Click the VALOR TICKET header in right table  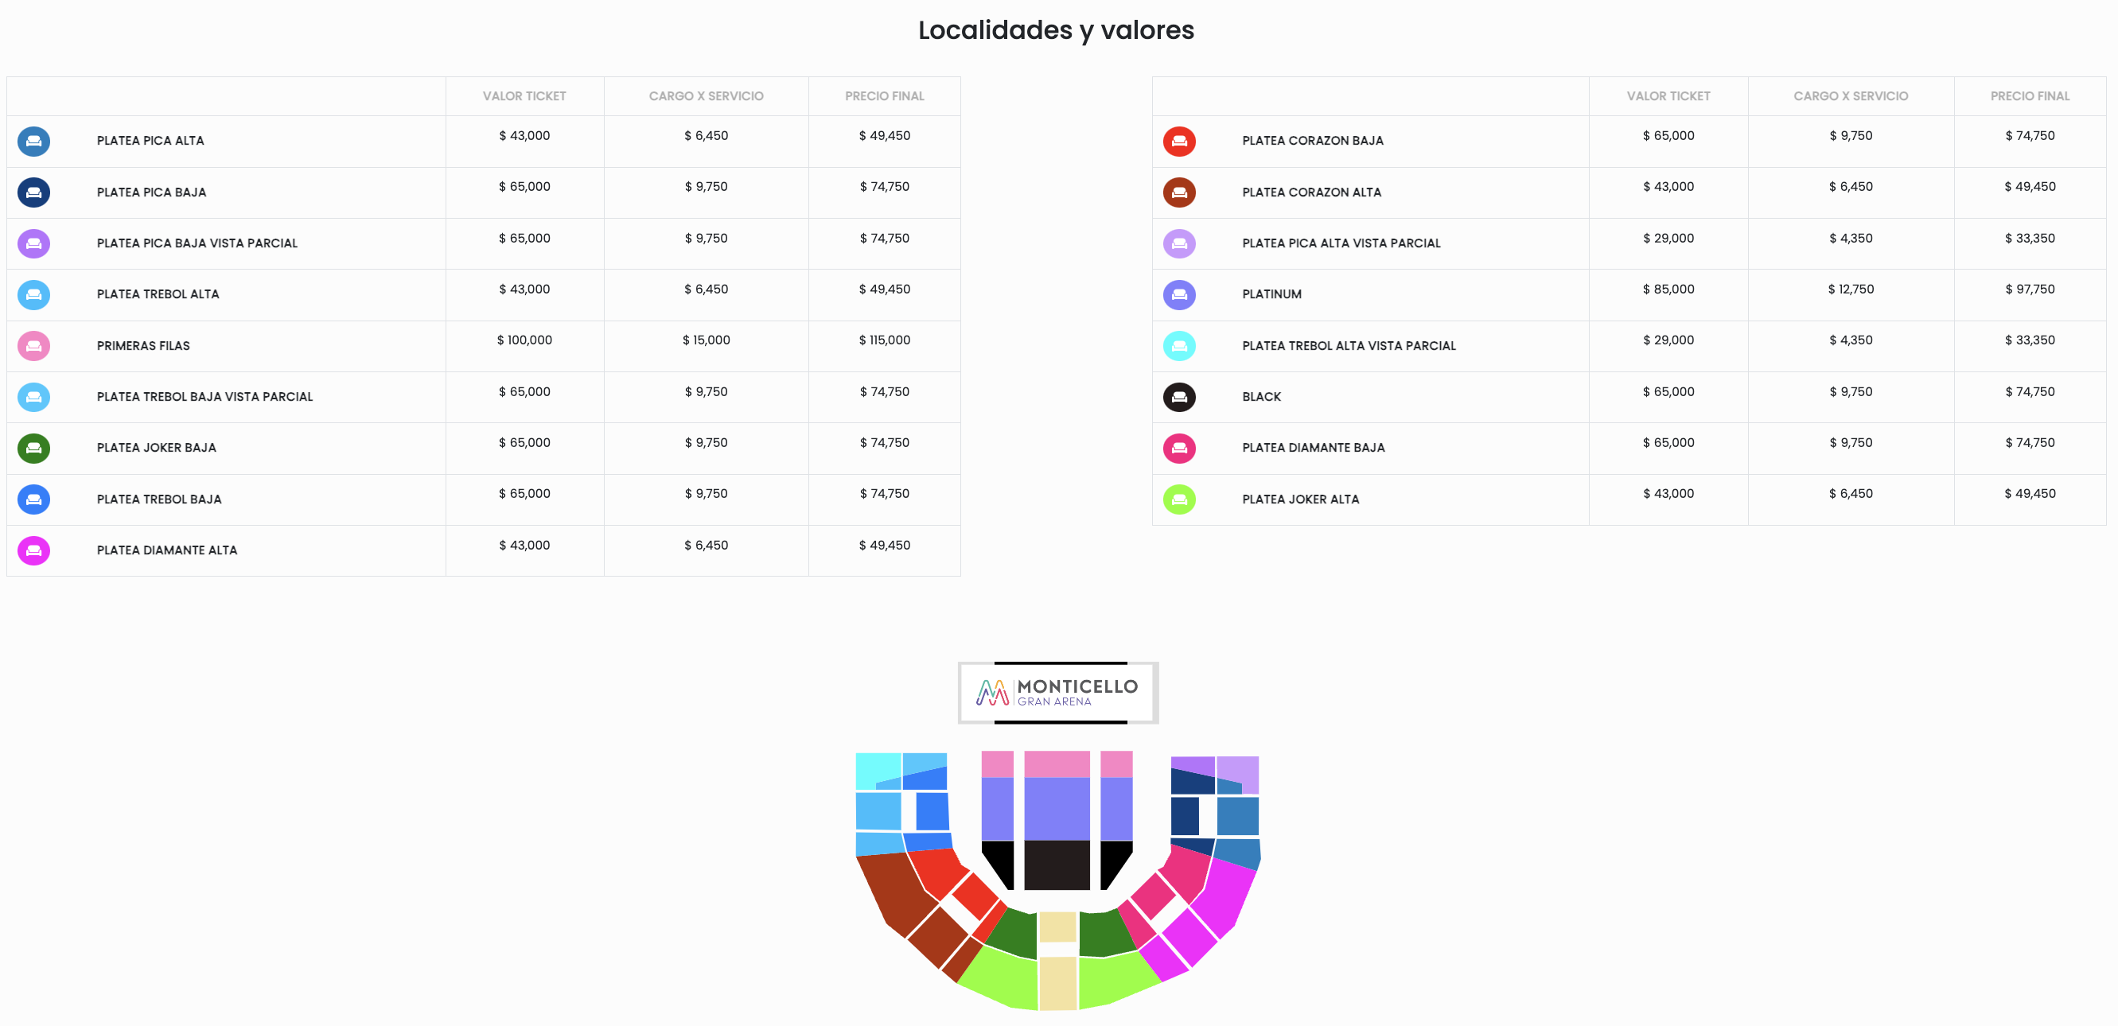1668,96
